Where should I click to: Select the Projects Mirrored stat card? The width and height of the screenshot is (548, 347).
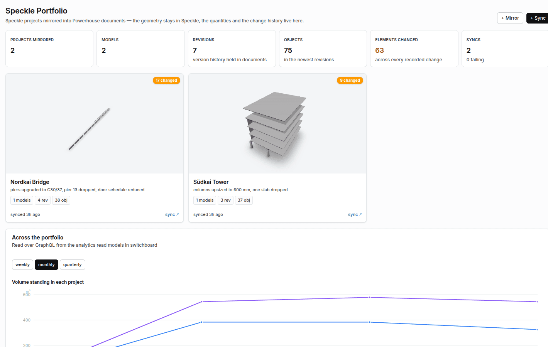coord(49,49)
